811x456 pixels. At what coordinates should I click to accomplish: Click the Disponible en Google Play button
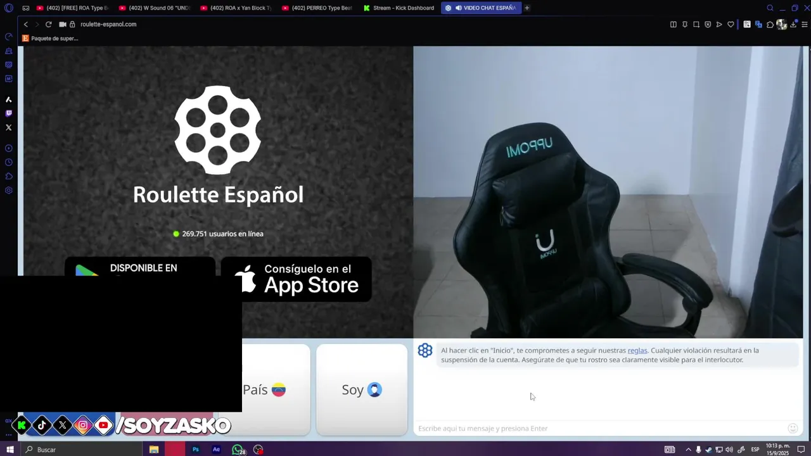(140, 267)
